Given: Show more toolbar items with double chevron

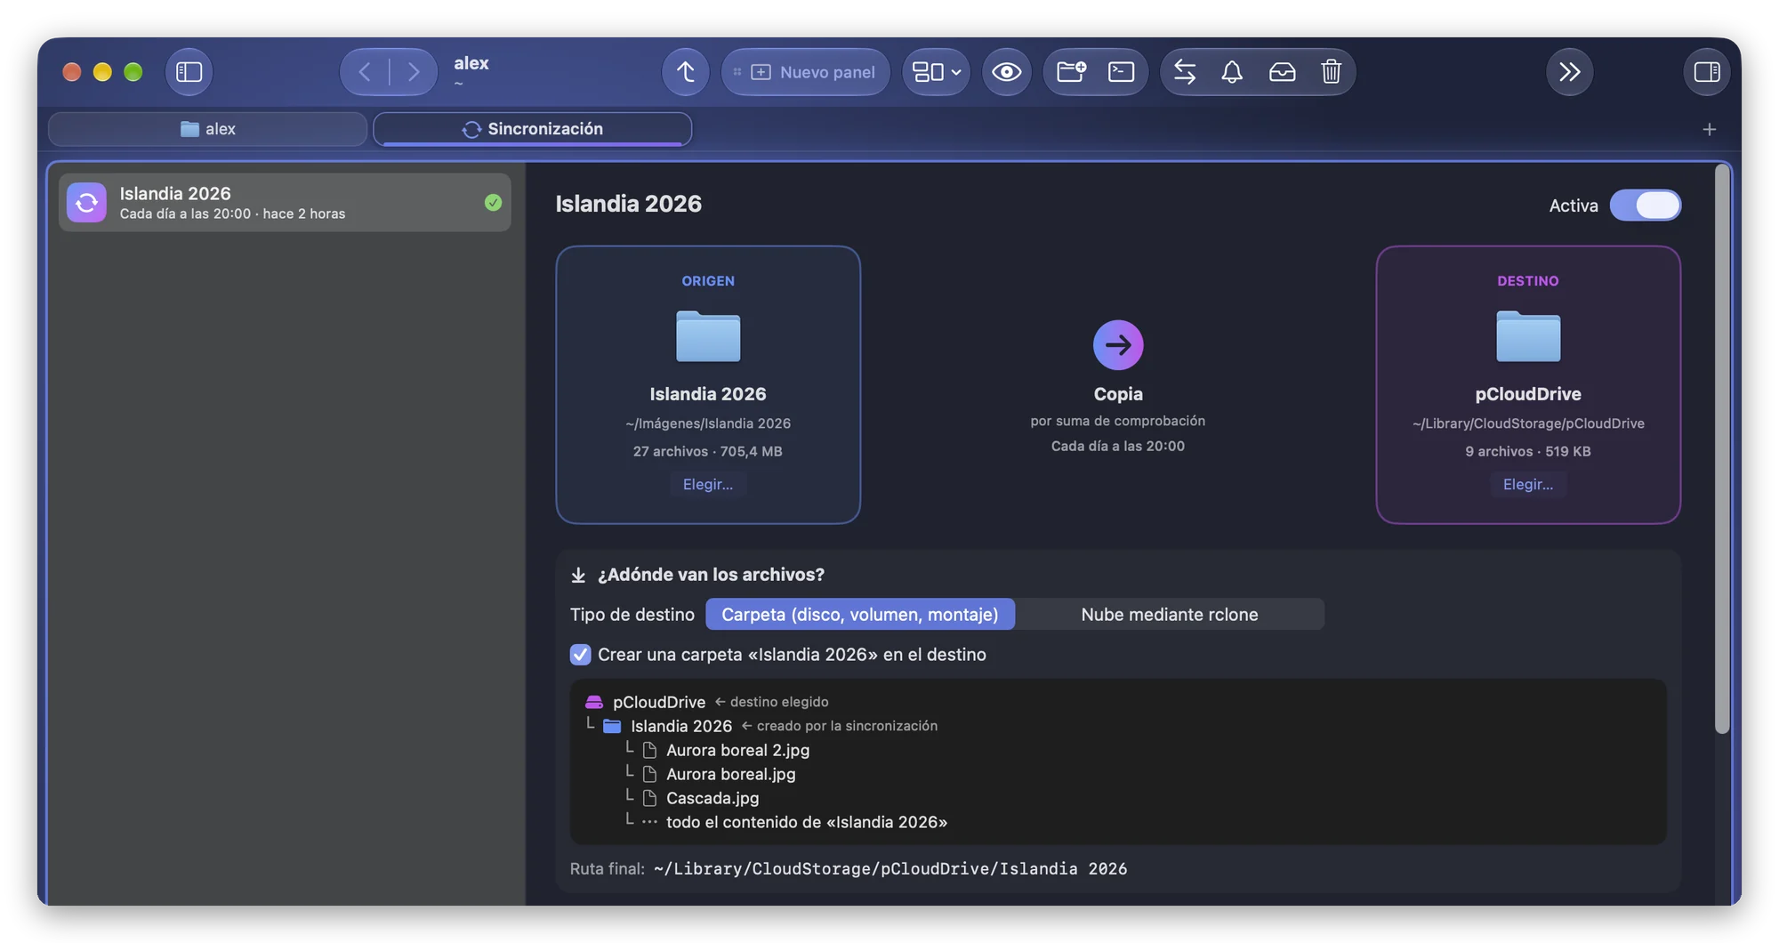Looking at the screenshot, I should (x=1570, y=72).
